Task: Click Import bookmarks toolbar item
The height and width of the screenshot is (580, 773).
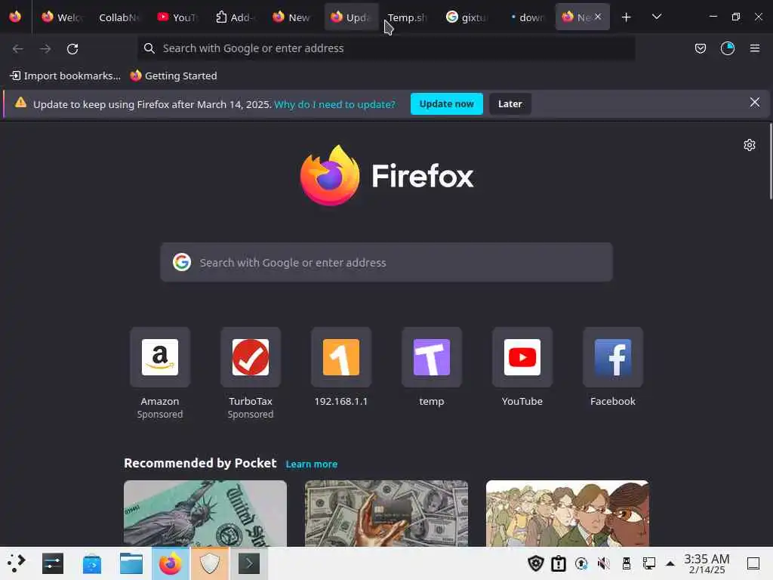Action: (65, 76)
